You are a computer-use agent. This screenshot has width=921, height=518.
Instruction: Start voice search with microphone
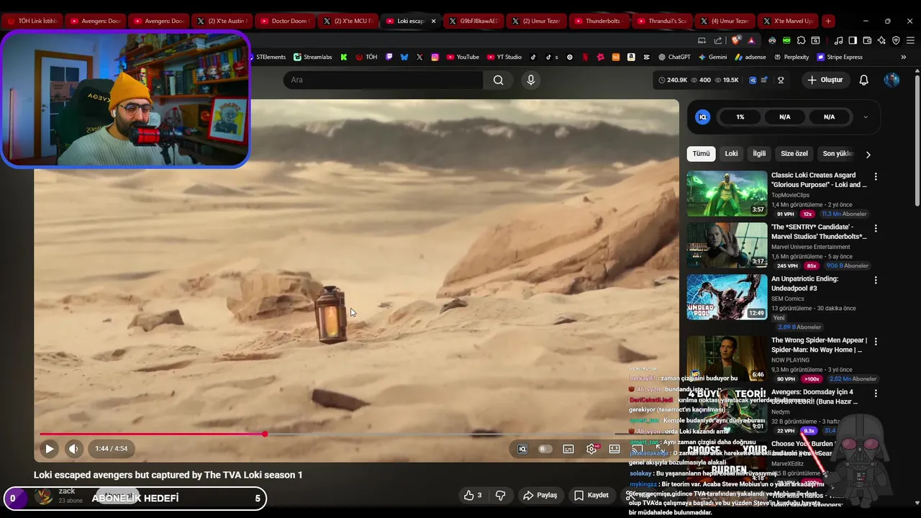click(x=531, y=80)
